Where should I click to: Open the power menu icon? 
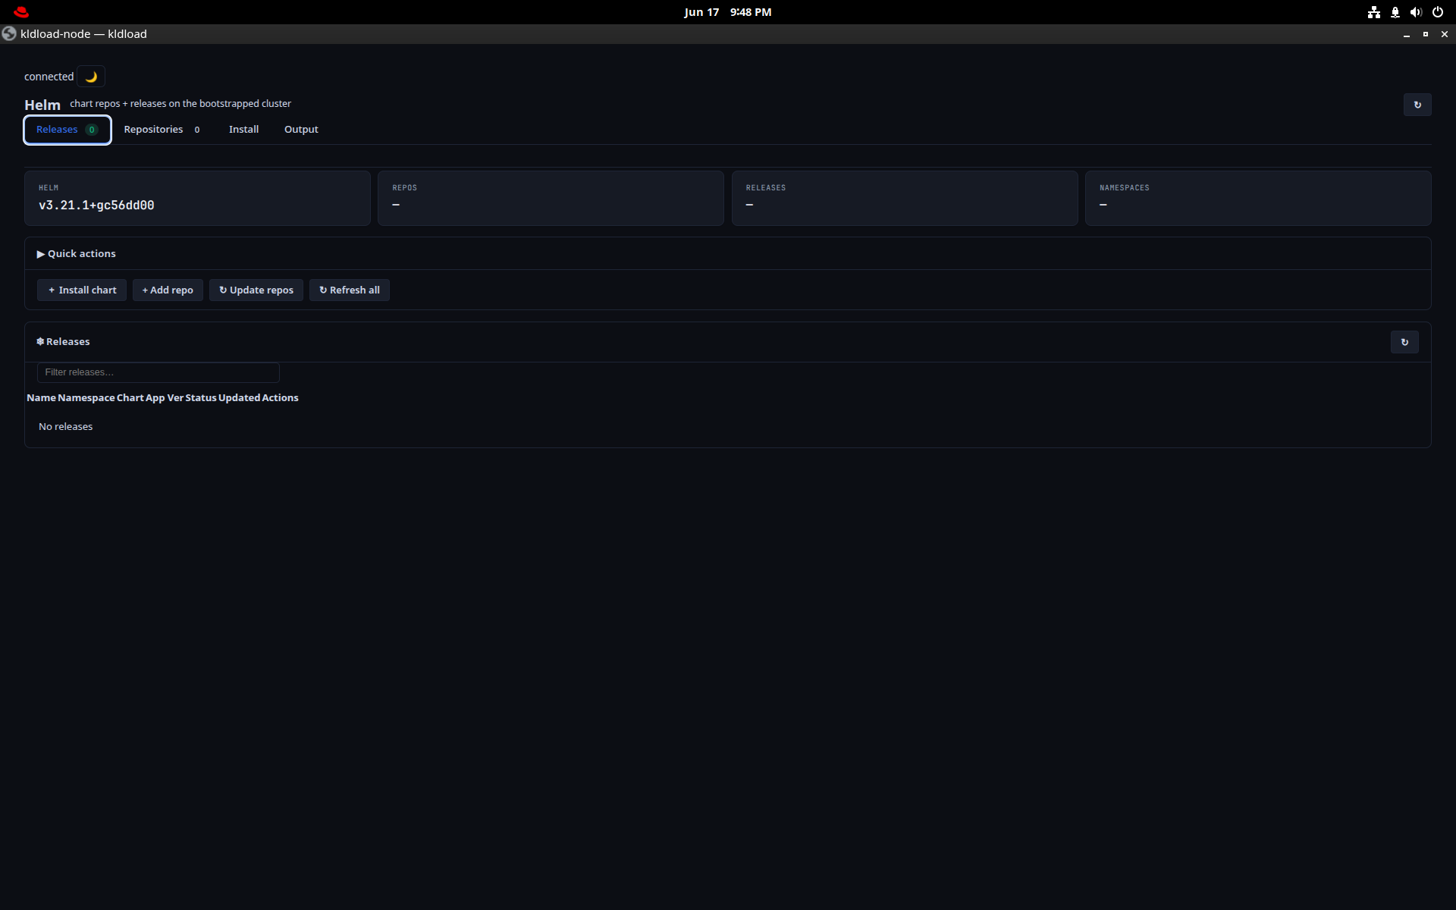(x=1437, y=12)
